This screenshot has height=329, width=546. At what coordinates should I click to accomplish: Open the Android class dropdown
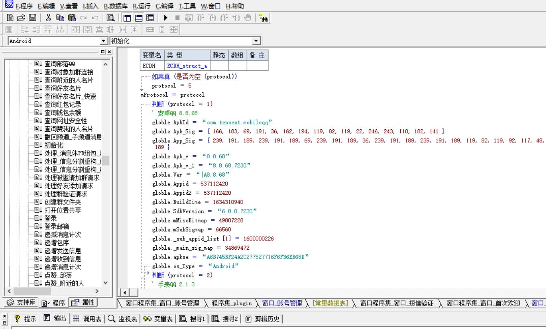pos(103,41)
